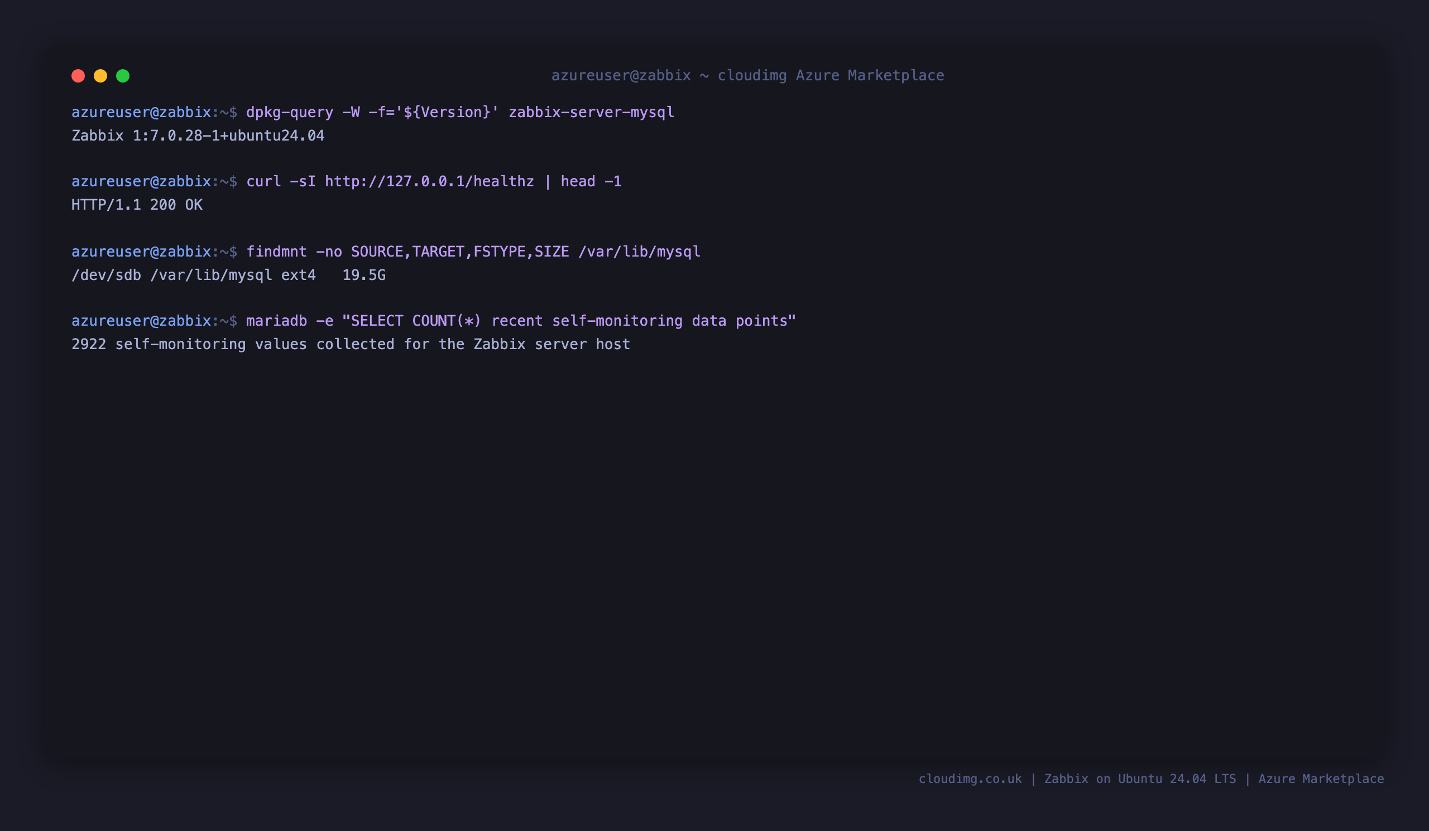1429x831 pixels.
Task: Click the red close window dot
Action: pyautogui.click(x=78, y=76)
